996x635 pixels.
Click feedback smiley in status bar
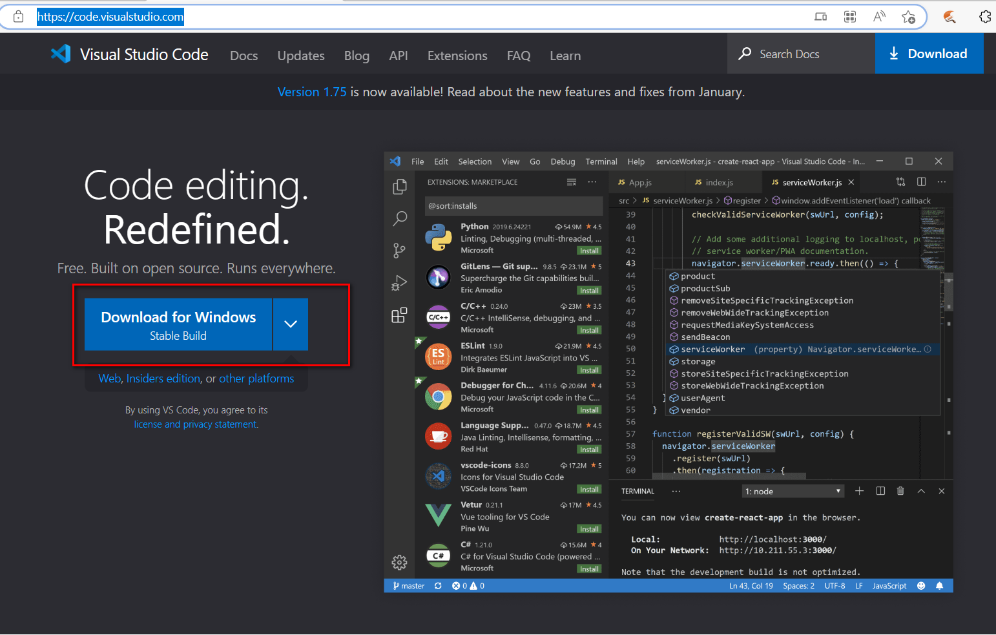pos(921,586)
